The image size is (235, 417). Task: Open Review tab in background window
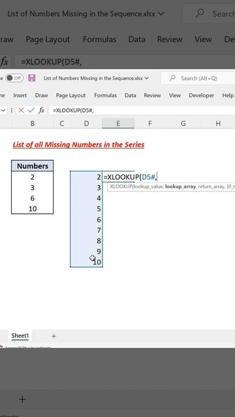point(170,39)
